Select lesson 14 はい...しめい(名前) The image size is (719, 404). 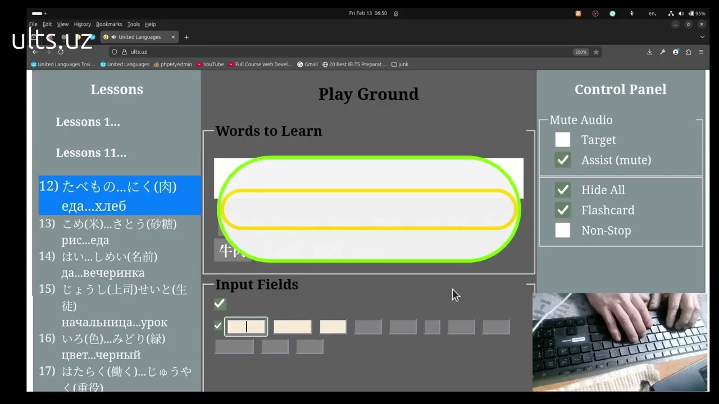click(120, 264)
